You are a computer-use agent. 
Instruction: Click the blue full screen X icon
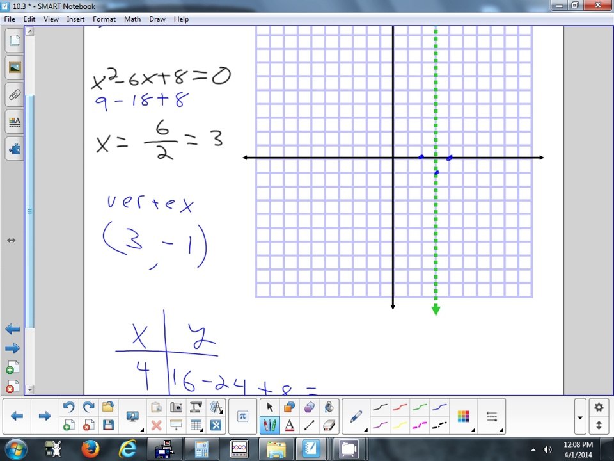[216, 425]
